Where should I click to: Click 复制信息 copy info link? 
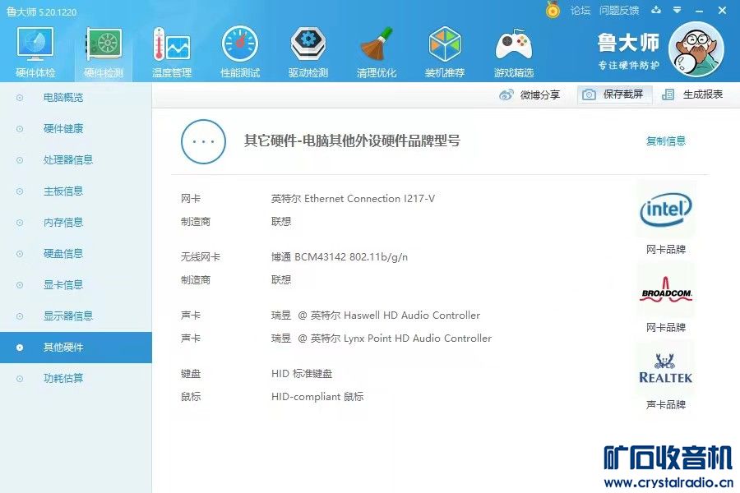tap(666, 141)
